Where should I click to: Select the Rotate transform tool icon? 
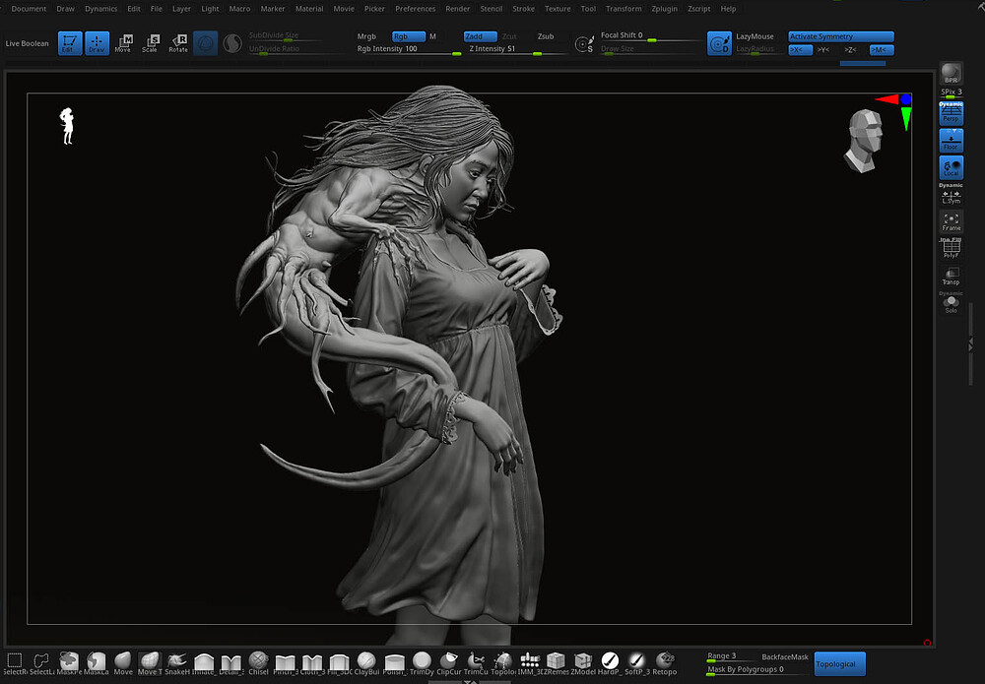pyautogui.click(x=178, y=43)
